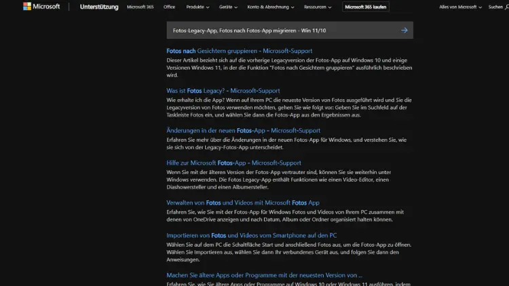Open the Was ist Fotos Legacy link
Image resolution: width=509 pixels, height=286 pixels.
pyautogui.click(x=223, y=91)
